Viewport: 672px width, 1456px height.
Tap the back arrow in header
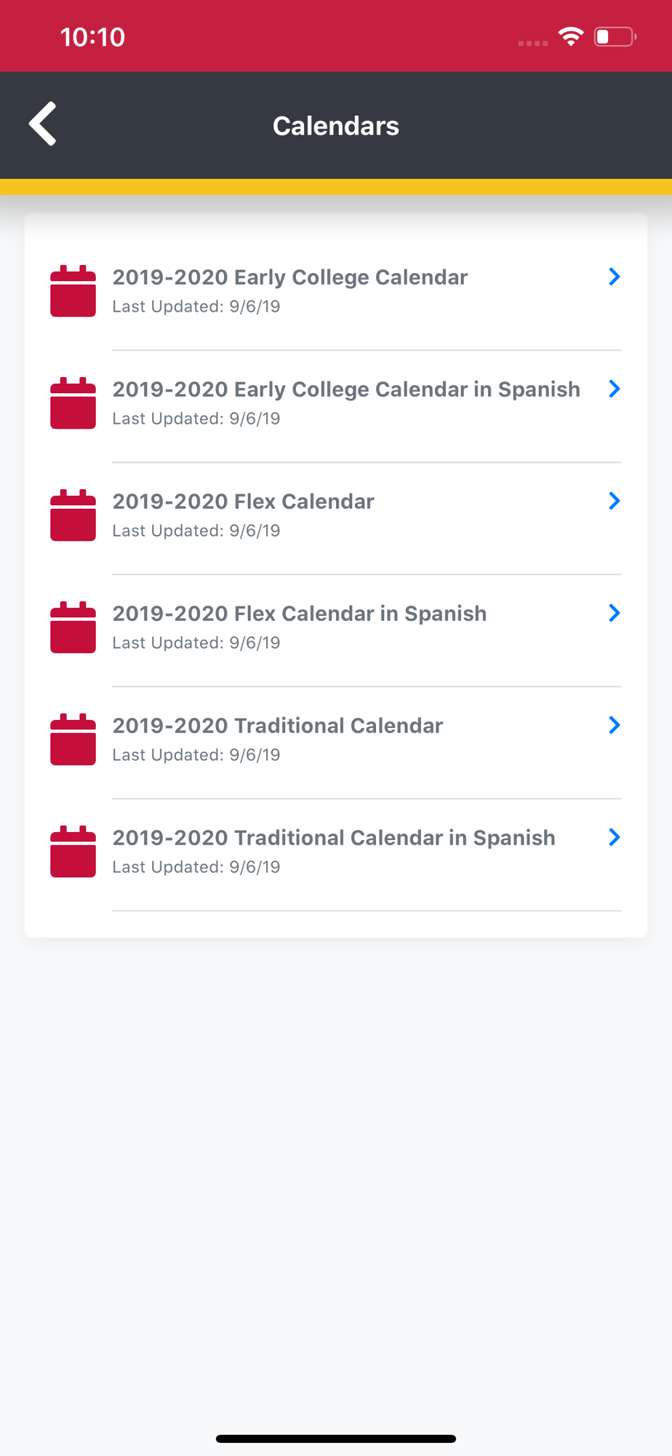43,124
